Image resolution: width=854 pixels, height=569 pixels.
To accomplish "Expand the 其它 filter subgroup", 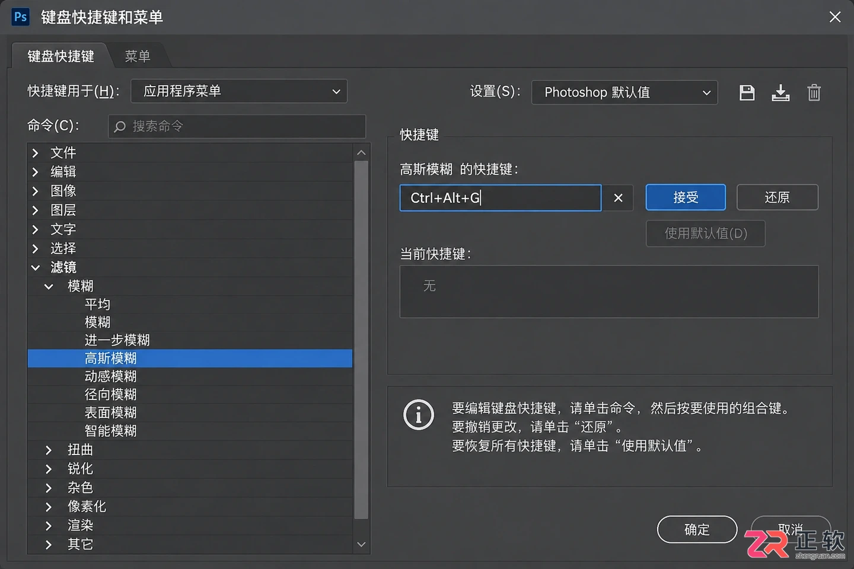I will coord(49,544).
